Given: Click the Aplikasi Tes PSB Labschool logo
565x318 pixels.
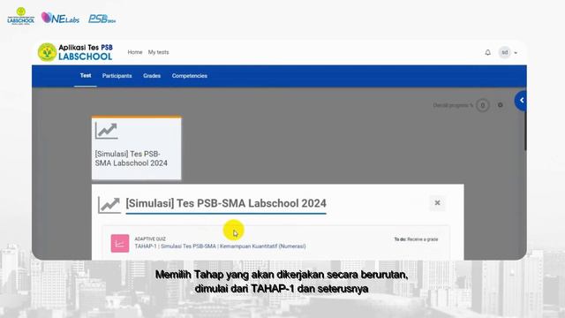Looking at the screenshot, I should 75,52.
